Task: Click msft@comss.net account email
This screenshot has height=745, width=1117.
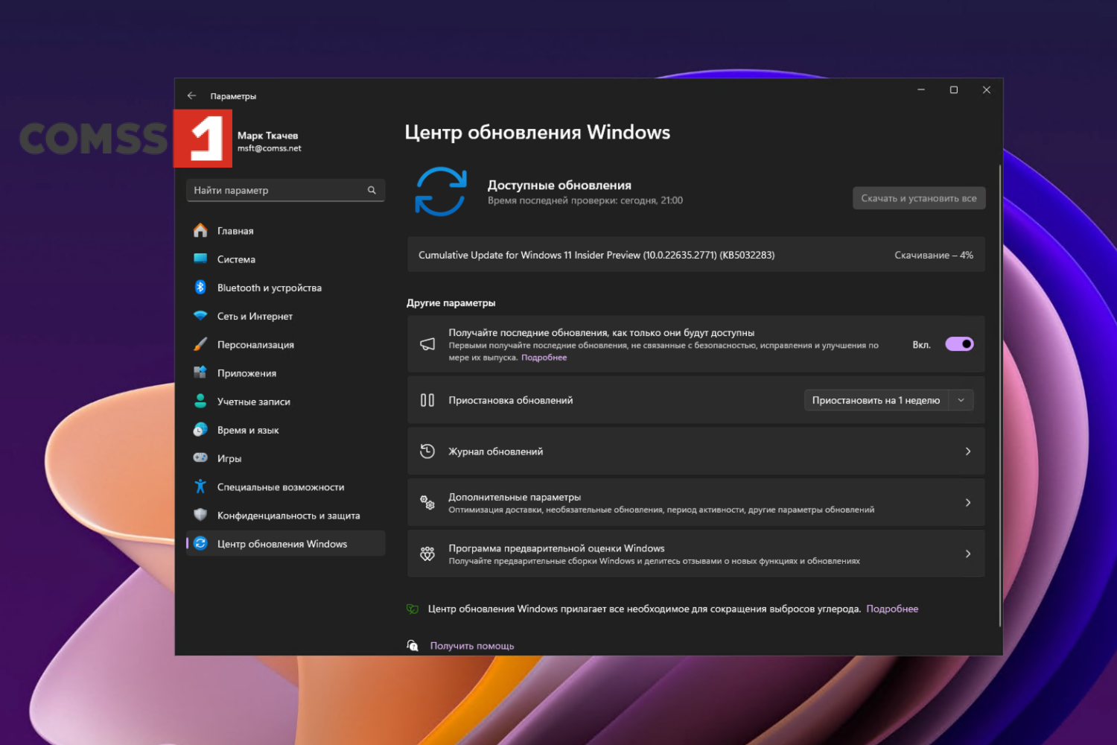Action: coord(270,148)
